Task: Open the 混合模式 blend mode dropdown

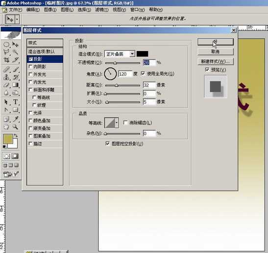Action: pos(132,54)
